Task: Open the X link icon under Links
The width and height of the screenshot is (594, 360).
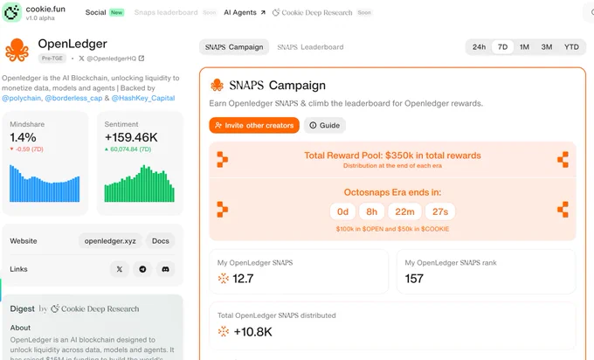Action: (x=120, y=269)
